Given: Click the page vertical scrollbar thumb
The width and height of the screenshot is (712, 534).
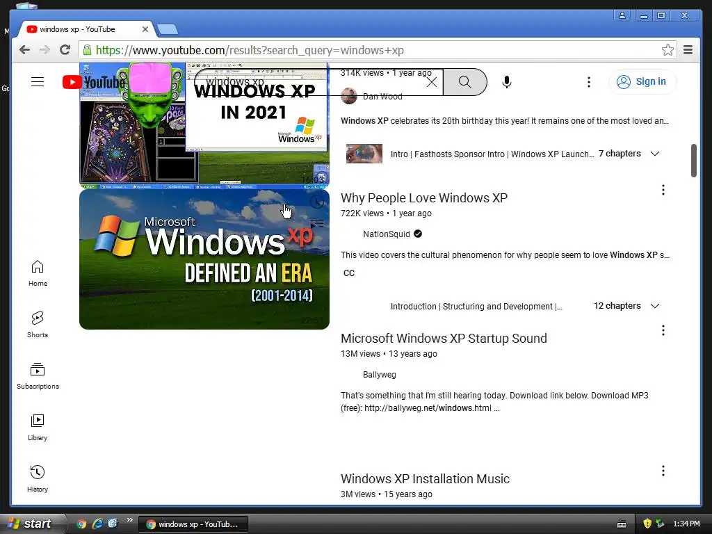Looking at the screenshot, I should click(693, 161).
